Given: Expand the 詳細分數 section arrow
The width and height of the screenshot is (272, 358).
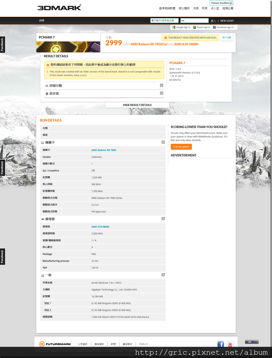Looking at the screenshot, I should coord(162,85).
